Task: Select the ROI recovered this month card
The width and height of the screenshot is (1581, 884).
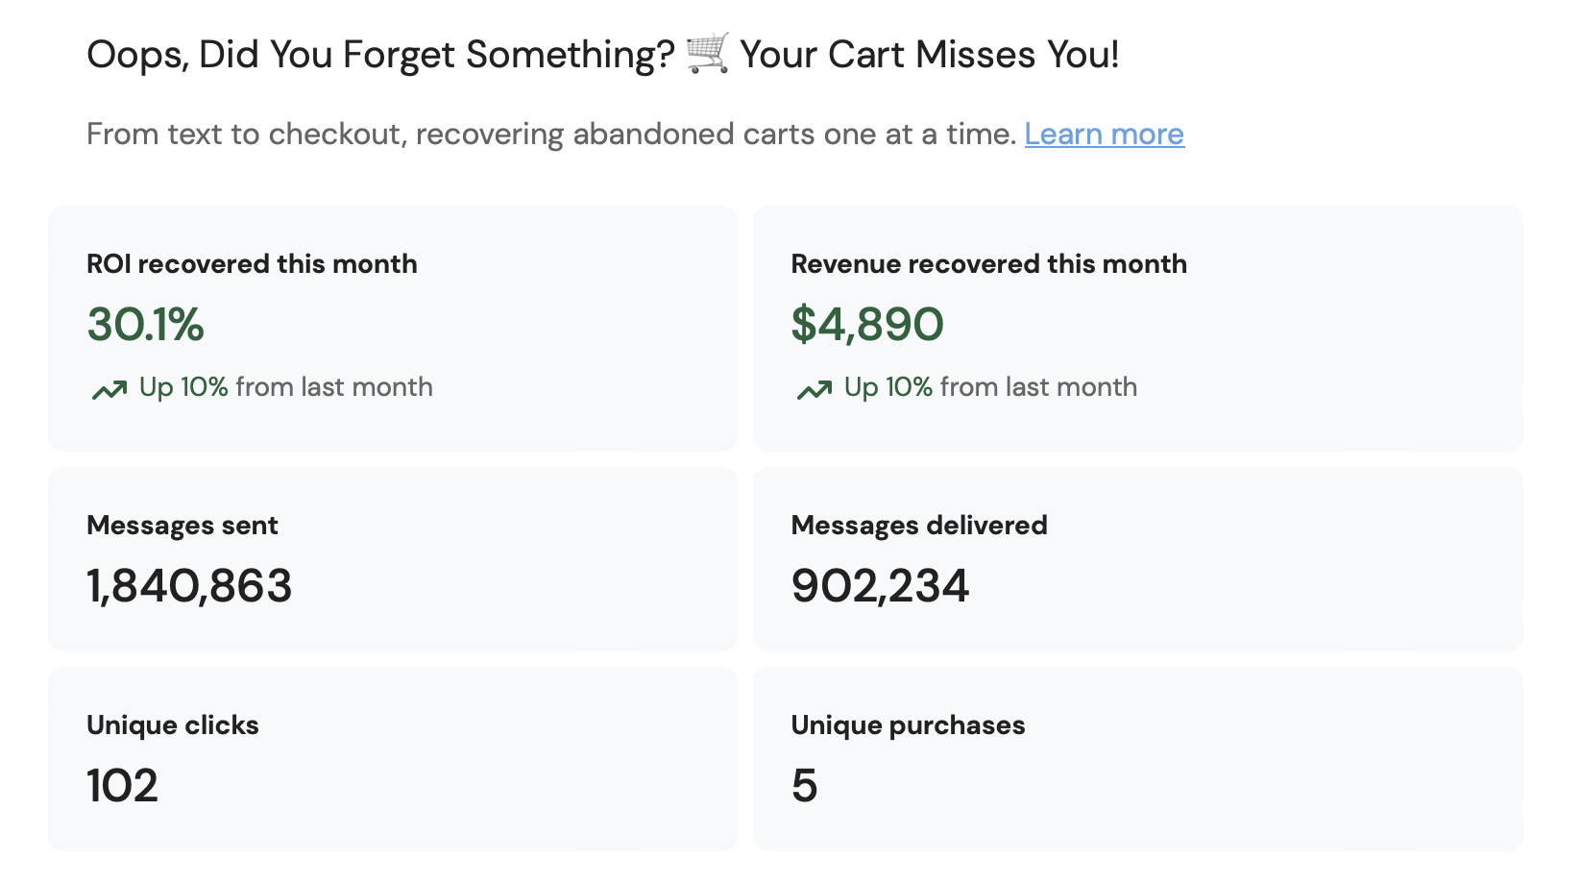Action: [x=393, y=329]
